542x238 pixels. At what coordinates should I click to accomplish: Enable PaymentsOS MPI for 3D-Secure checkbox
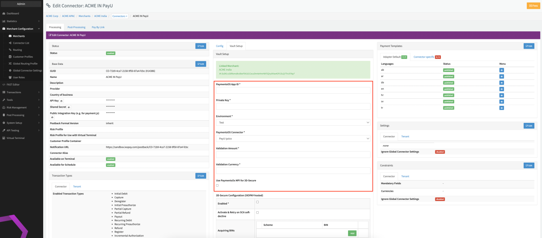(217, 185)
